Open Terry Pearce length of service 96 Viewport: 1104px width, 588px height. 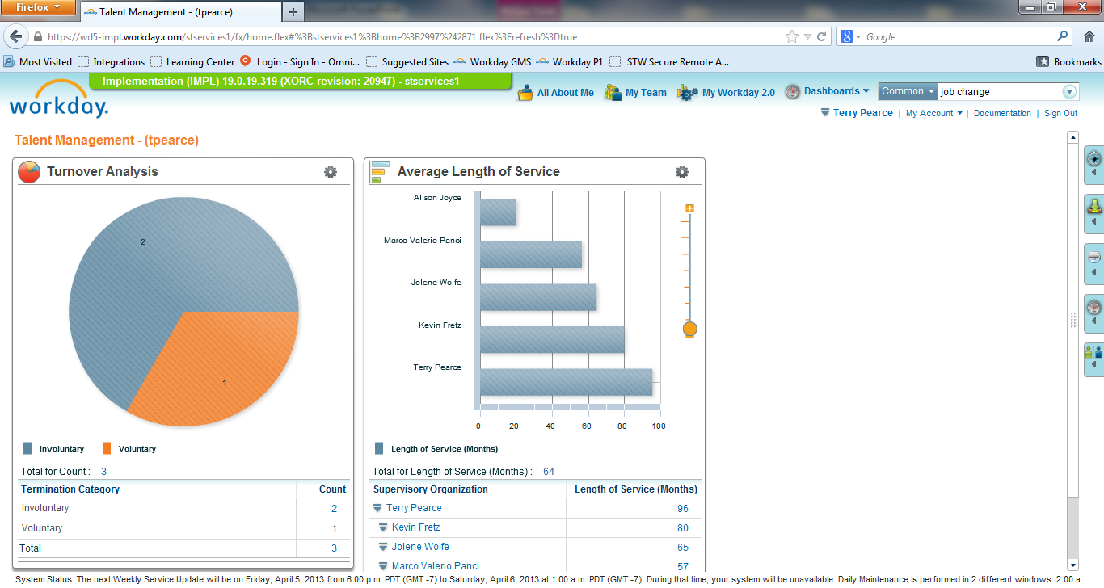683,509
